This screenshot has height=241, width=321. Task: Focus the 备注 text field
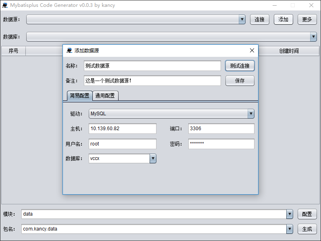point(152,81)
